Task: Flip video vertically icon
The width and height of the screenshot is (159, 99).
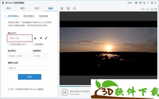Action: tap(41, 38)
